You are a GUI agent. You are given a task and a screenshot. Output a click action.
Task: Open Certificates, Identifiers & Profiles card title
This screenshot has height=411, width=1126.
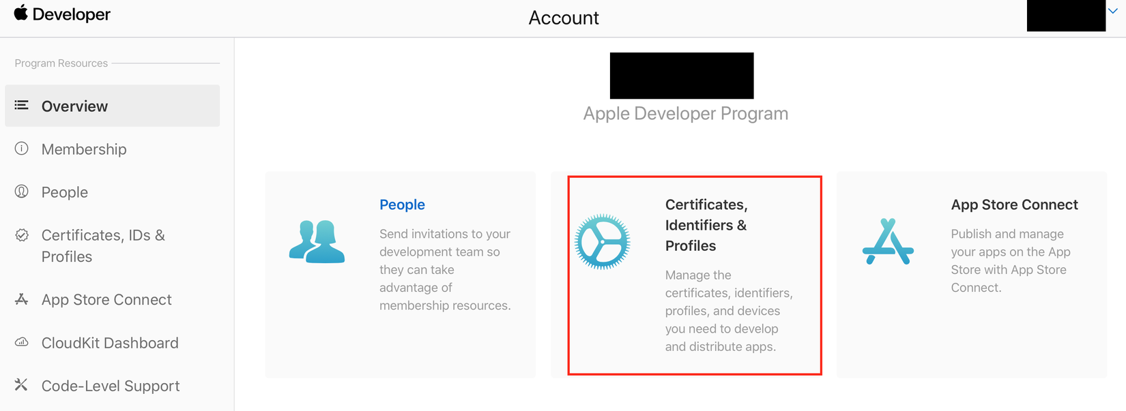click(706, 225)
